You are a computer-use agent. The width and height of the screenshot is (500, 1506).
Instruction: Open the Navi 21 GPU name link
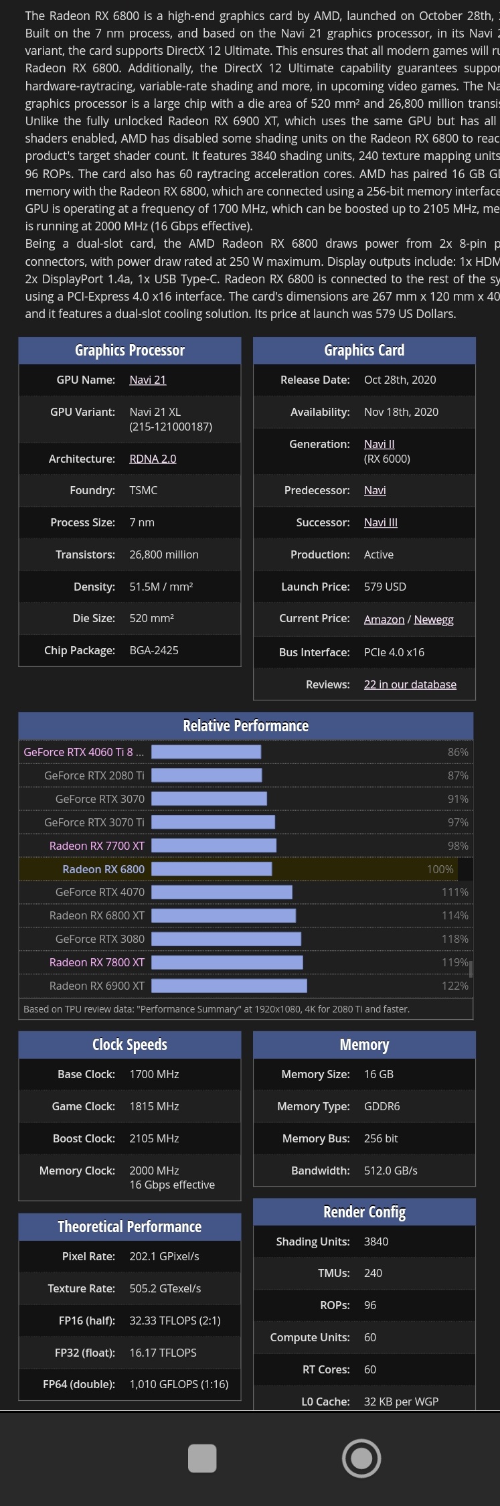point(147,380)
